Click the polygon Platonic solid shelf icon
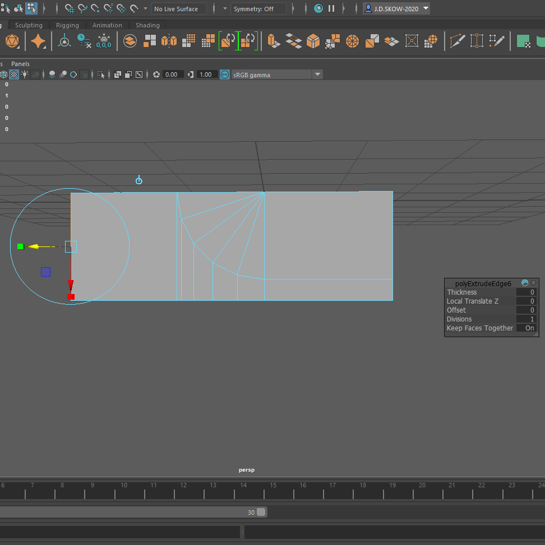The height and width of the screenshot is (545, 545). pos(11,41)
